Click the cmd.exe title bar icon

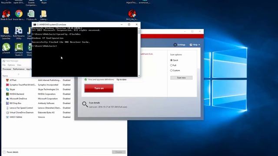35,25
